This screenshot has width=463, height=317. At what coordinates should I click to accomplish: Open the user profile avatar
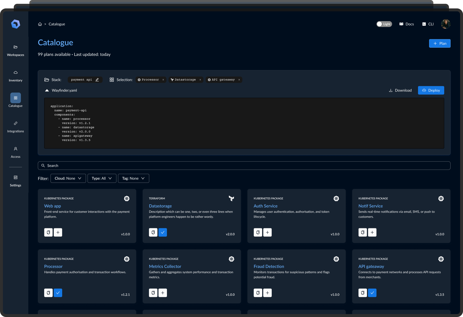tap(446, 24)
